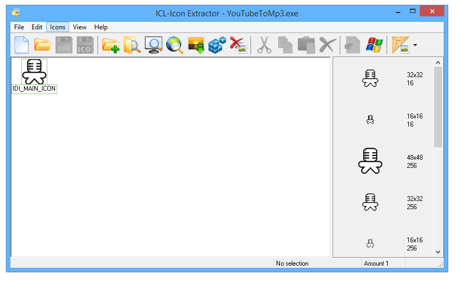
Task: Maximize the ICL-Icon Extractor window
Action: 413,11
